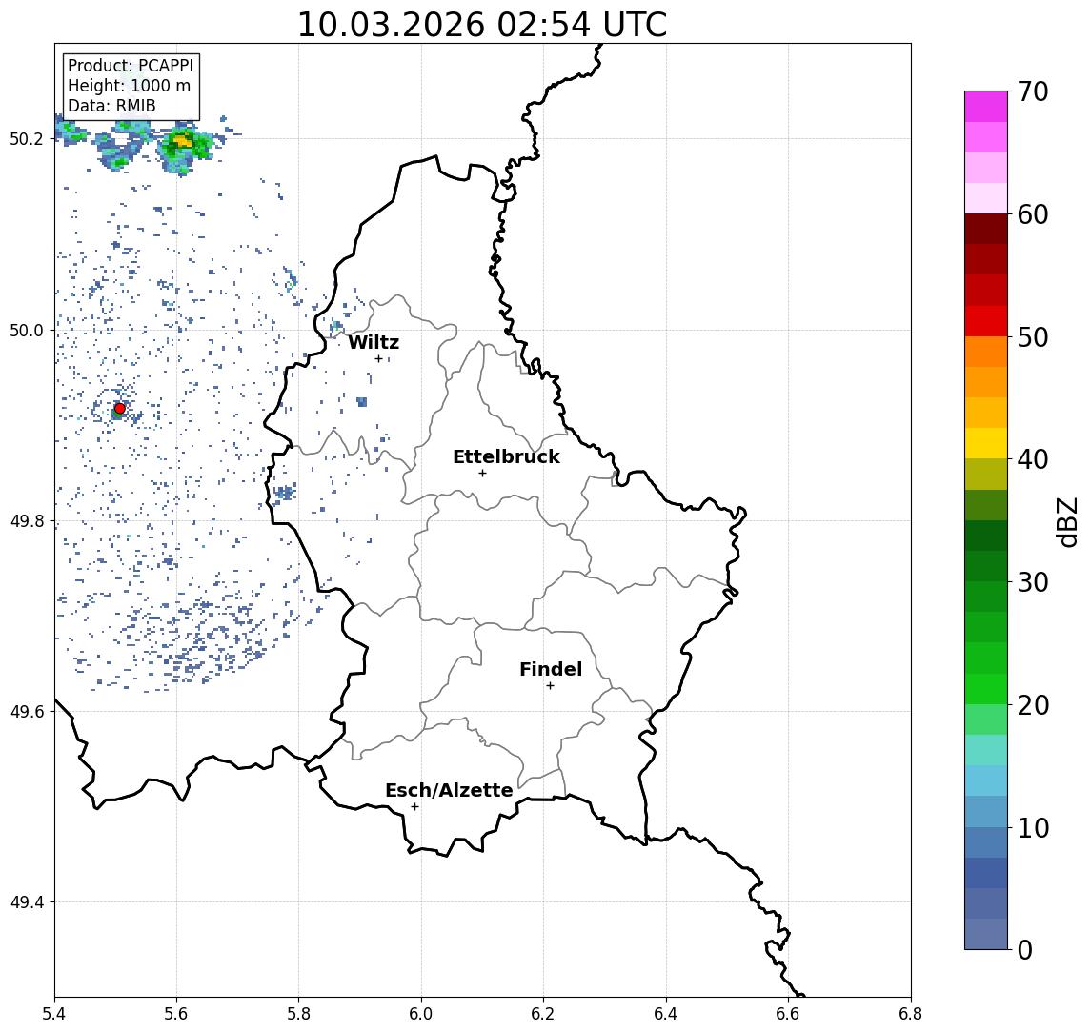Image resolution: width=1091 pixels, height=1033 pixels.
Task: Click the yellow 40 dBZ colorbar swatch
Action: pyautogui.click(x=986, y=444)
